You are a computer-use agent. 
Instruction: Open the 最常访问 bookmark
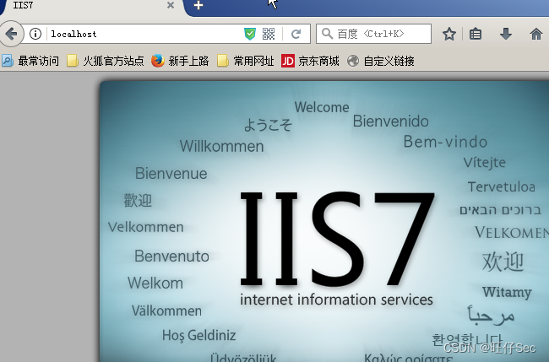click(30, 61)
